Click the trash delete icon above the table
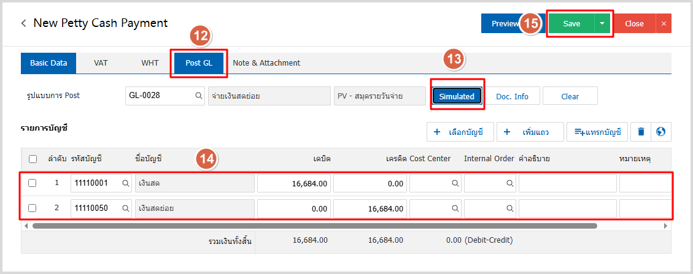Viewport: 693px width, 274px height. point(641,132)
